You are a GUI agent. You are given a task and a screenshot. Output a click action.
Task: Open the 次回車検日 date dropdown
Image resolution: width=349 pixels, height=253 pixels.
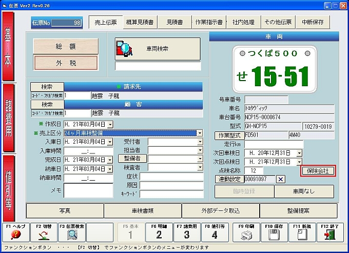(x=299, y=153)
